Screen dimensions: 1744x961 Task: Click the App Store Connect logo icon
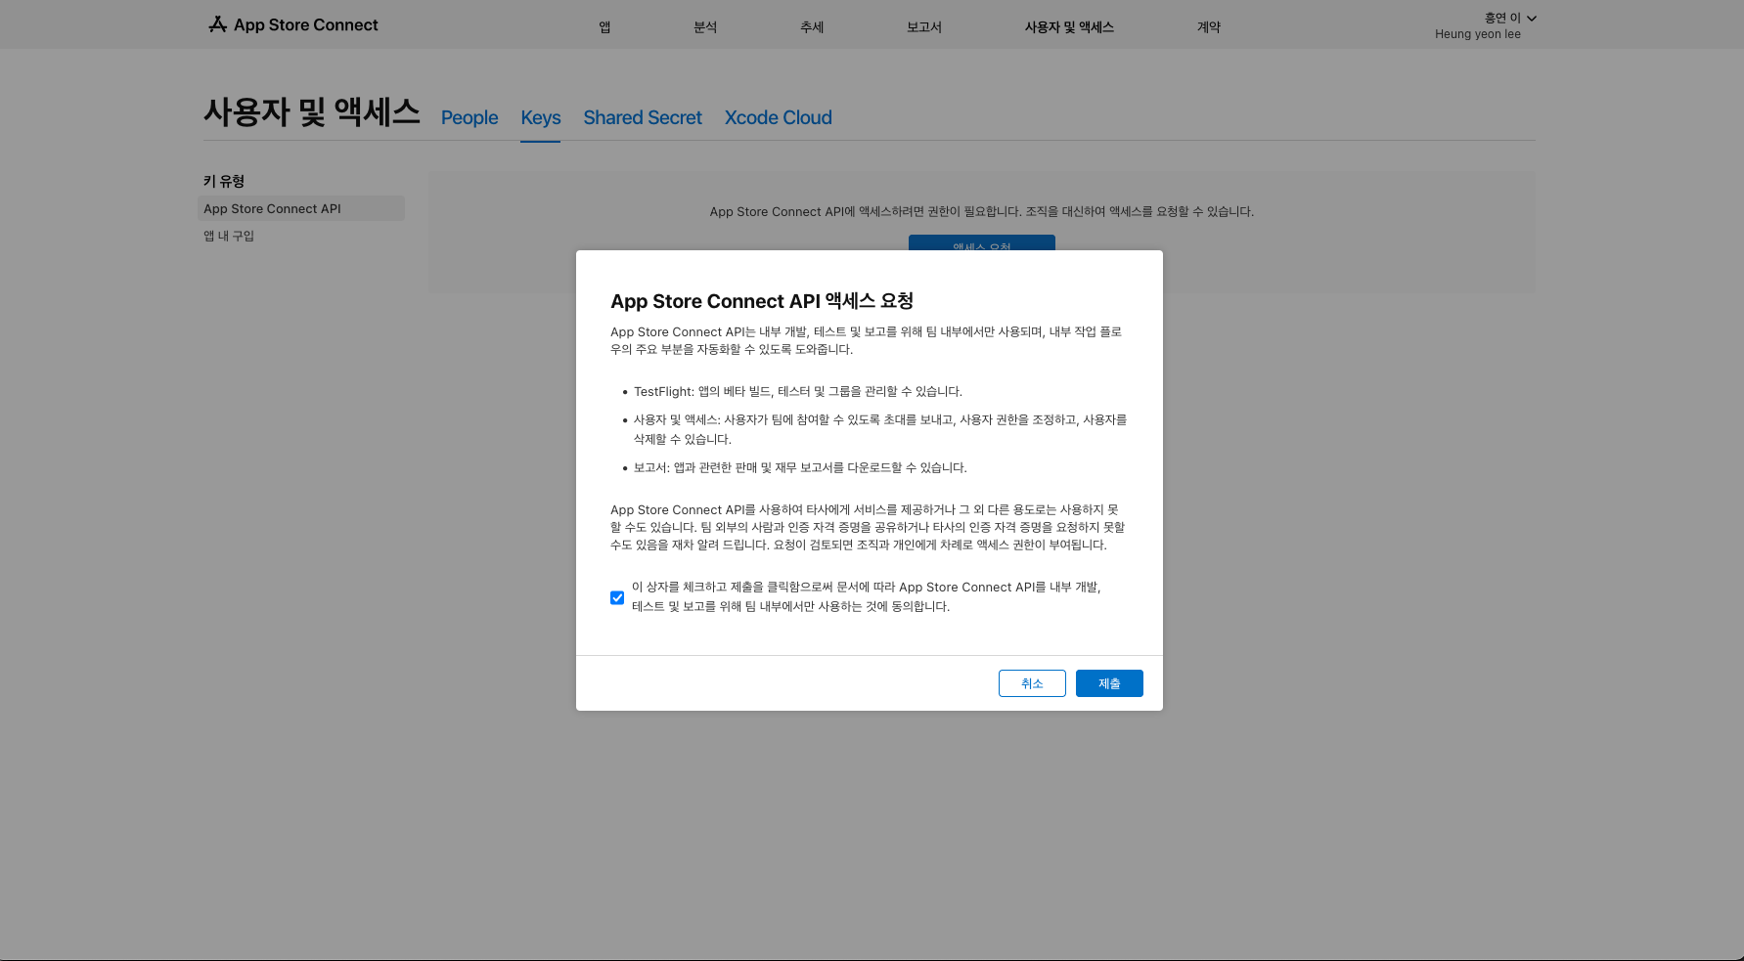click(x=217, y=24)
